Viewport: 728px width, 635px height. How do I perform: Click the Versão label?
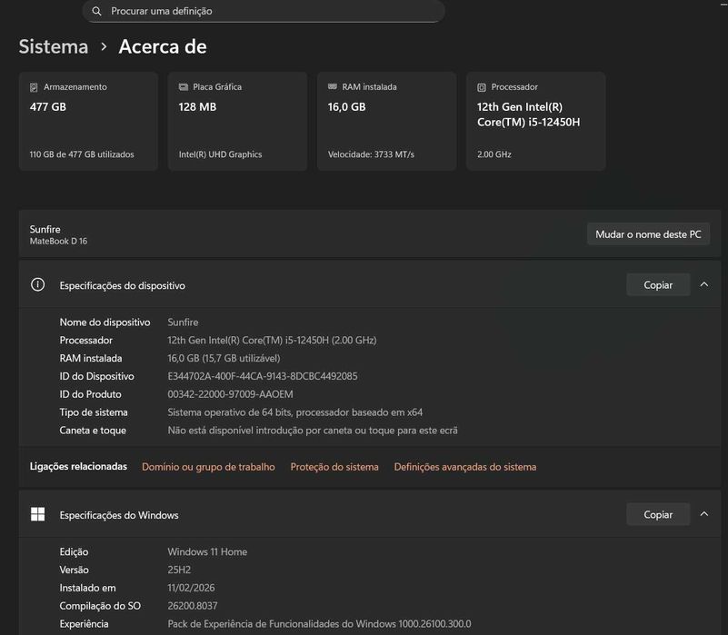pos(74,570)
